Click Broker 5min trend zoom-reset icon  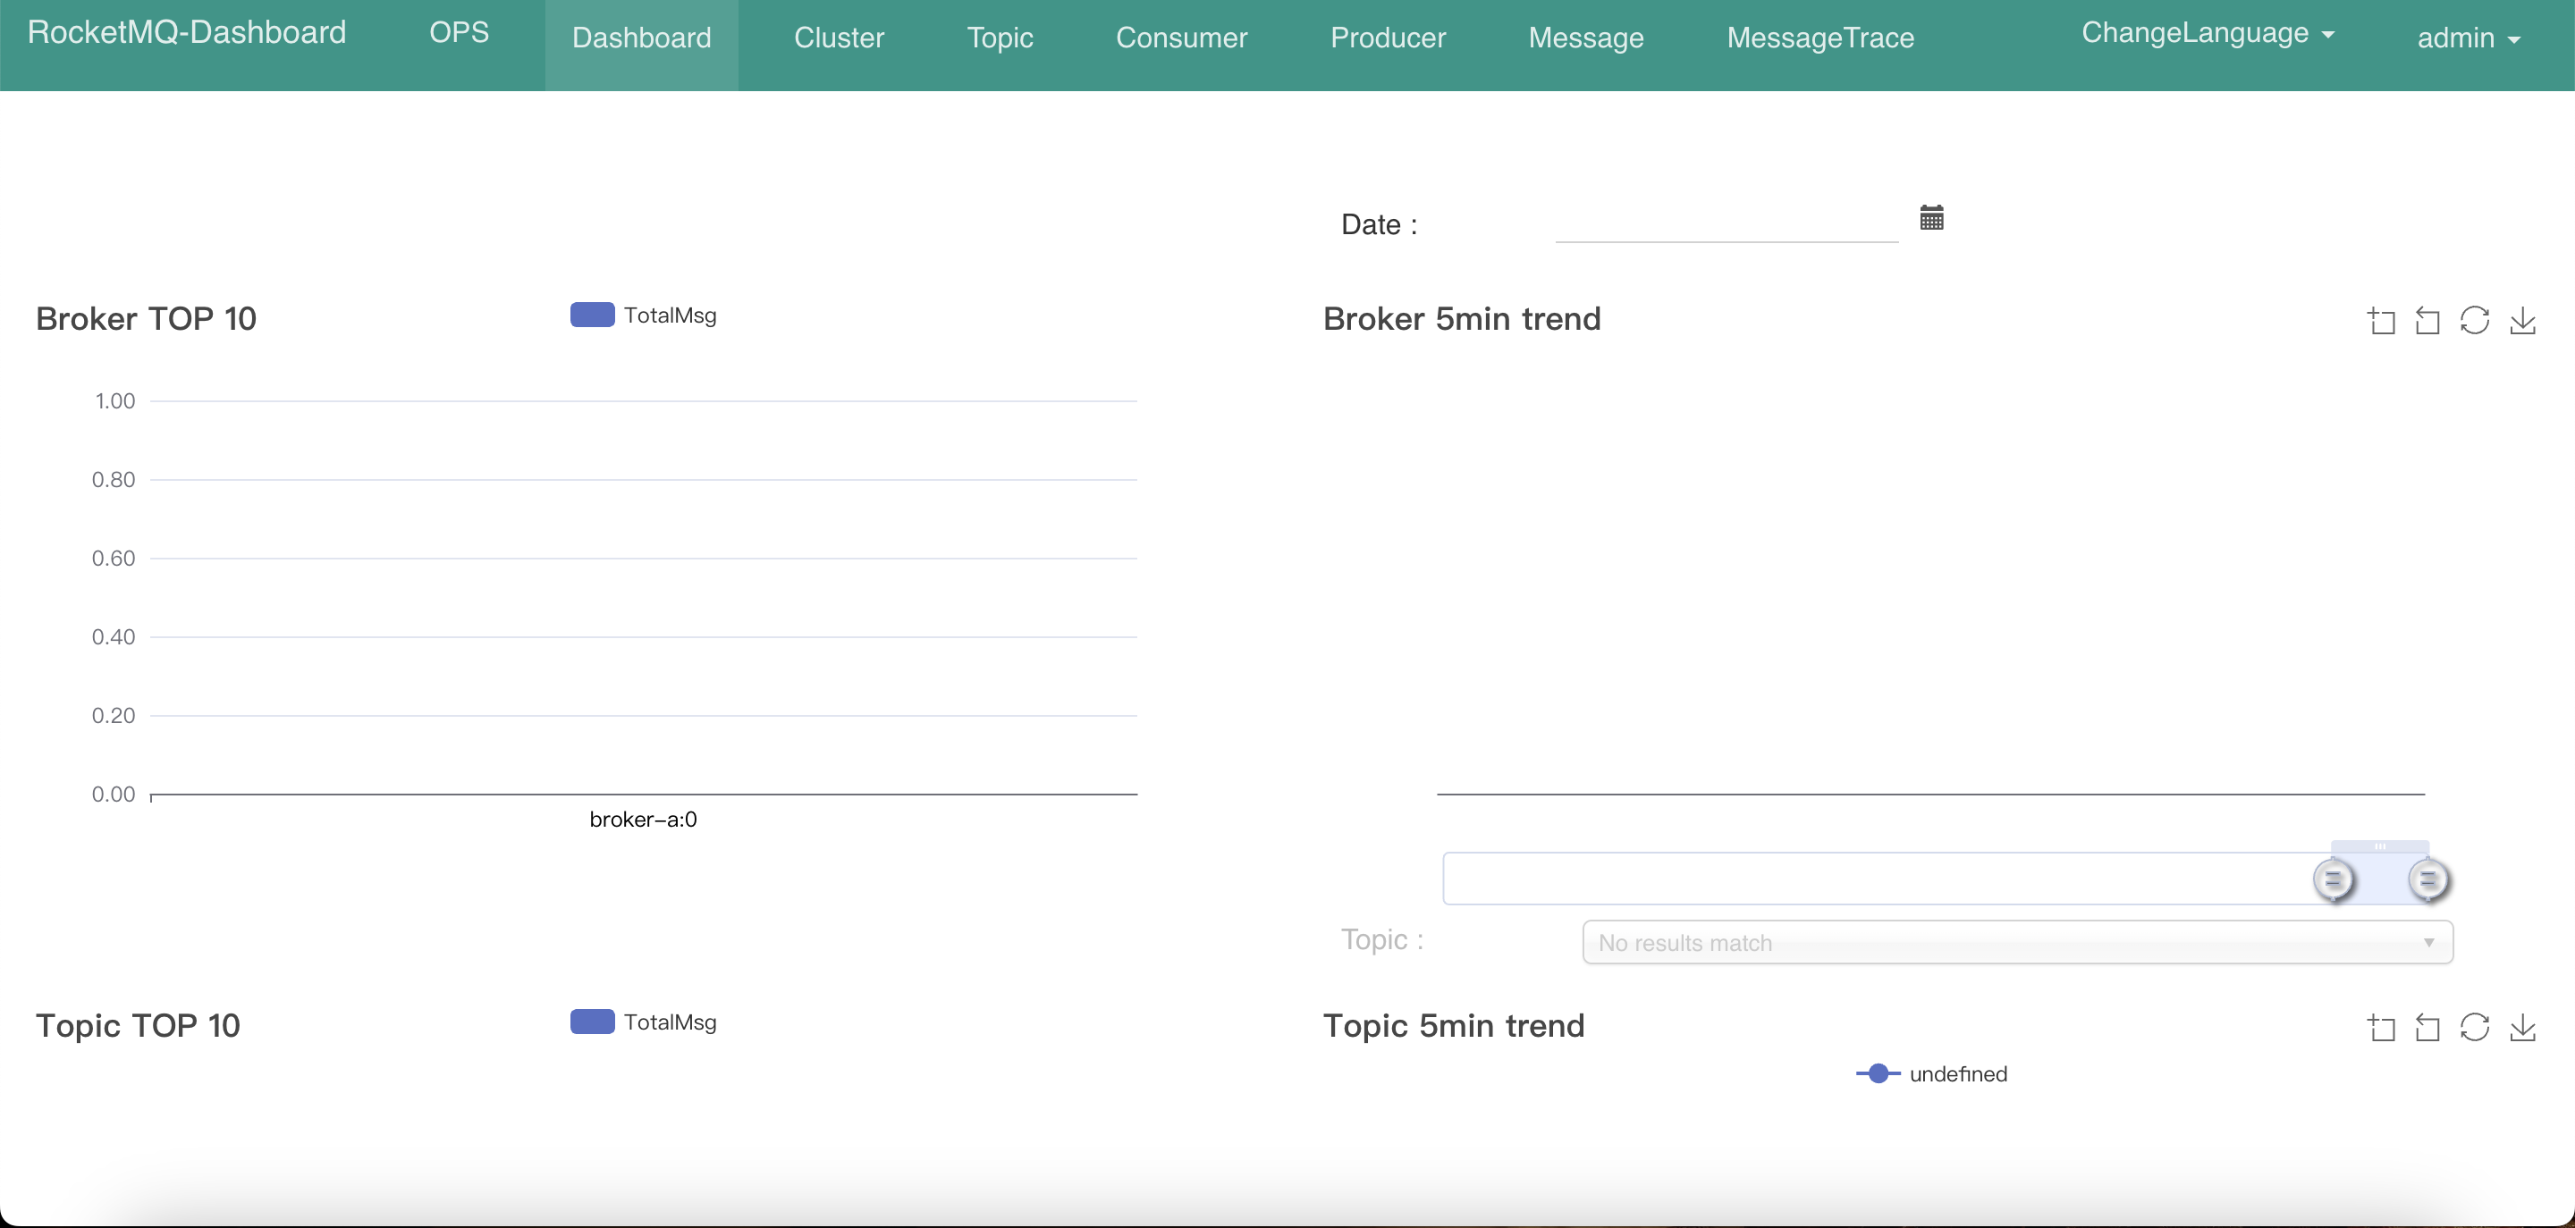[2427, 321]
